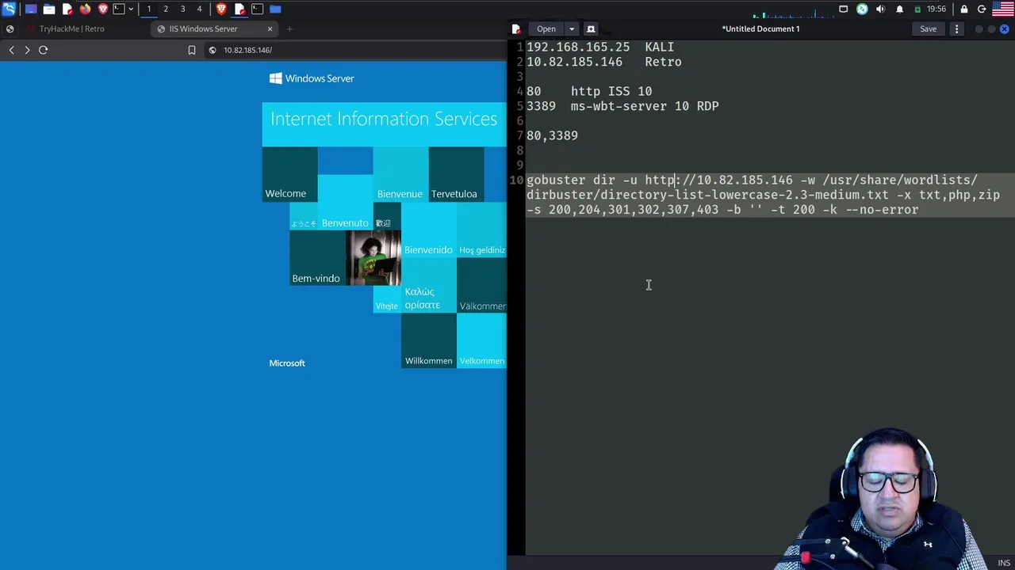Screen dimensions: 1015x570
Task: Click the Tervetuloa tile
Action: pyautogui.click(x=456, y=174)
